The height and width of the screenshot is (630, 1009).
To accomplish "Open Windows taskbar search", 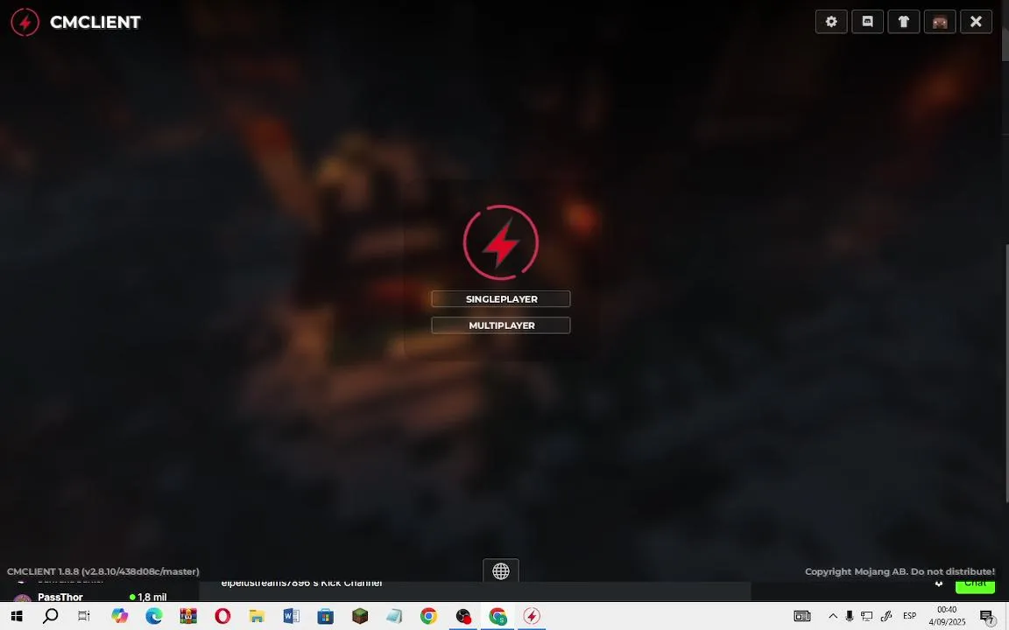I will [x=50, y=616].
